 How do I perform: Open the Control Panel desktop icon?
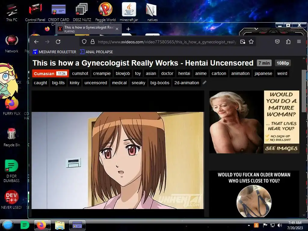(x=35, y=13)
